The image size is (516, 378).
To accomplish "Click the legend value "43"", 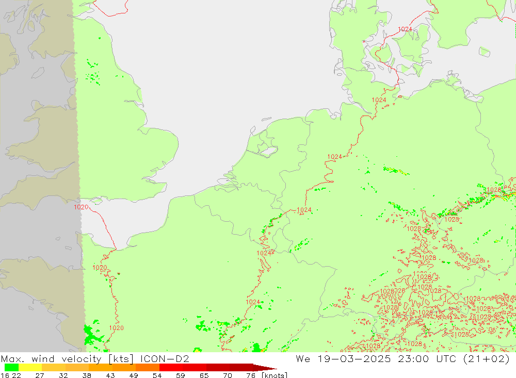I will click(x=110, y=375).
